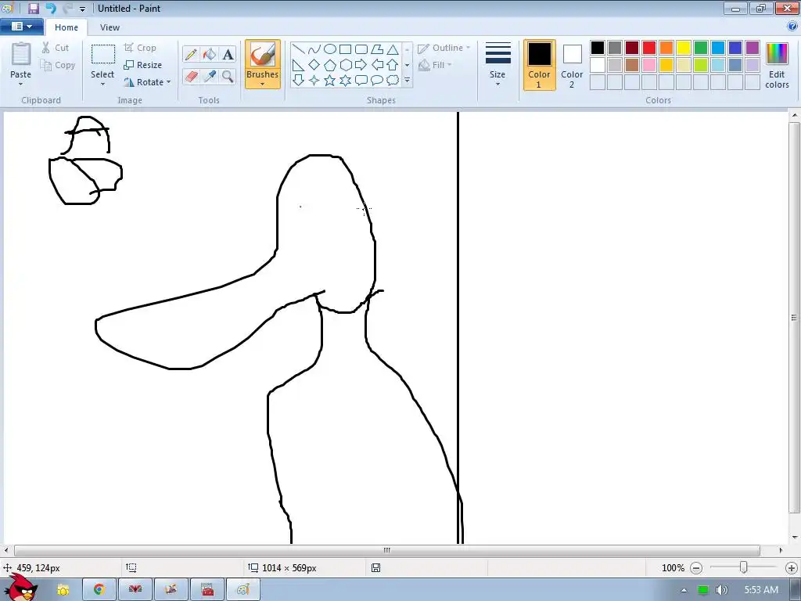Choose the Line shape
Viewport: 801px width, 601px height.
299,49
